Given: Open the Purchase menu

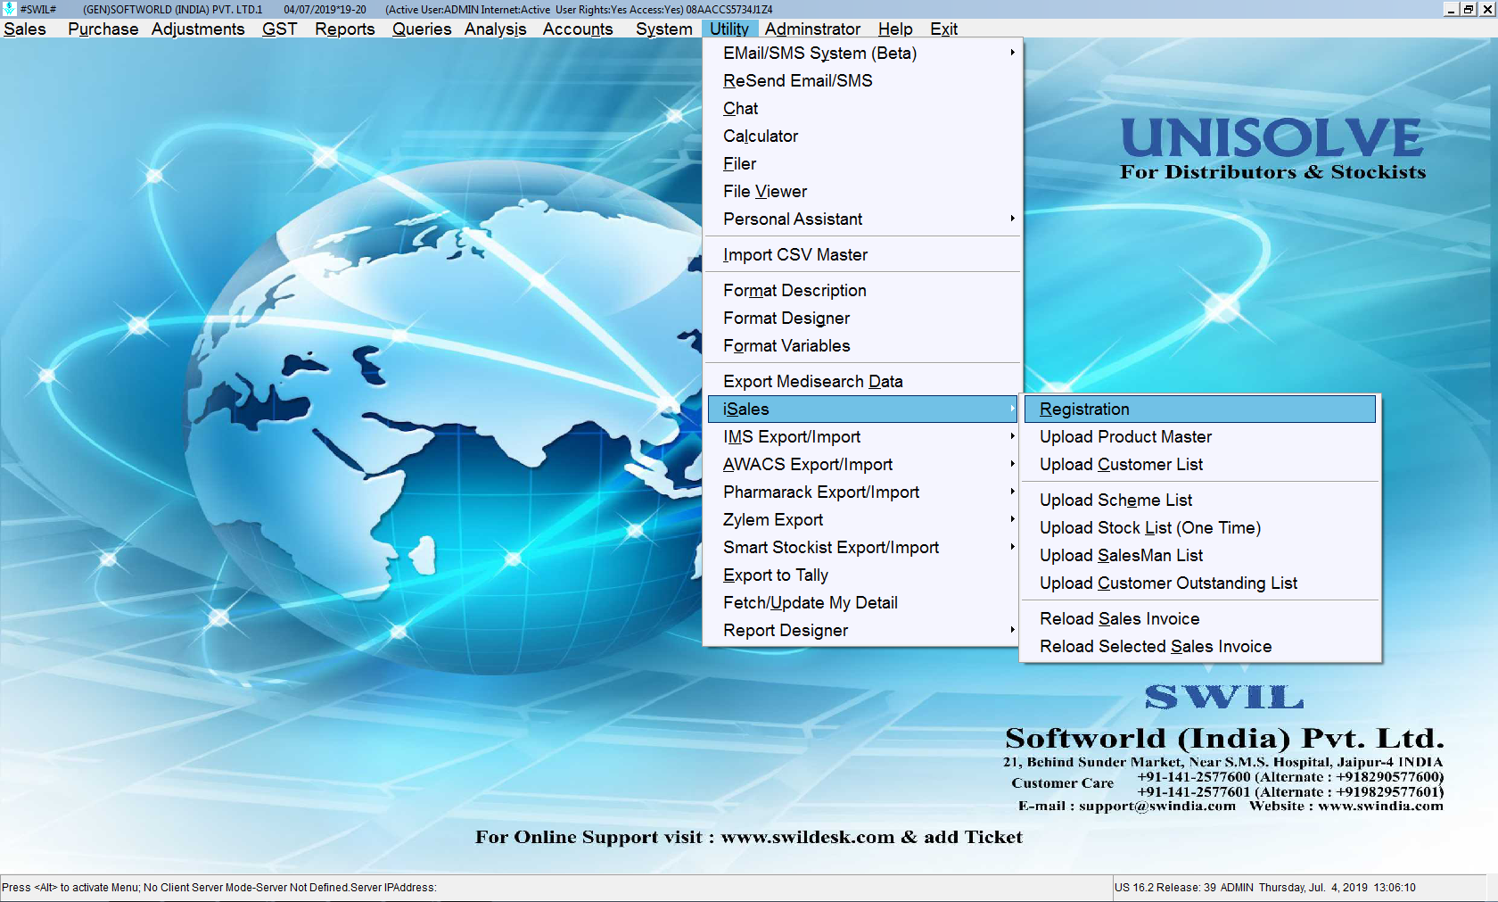Looking at the screenshot, I should tap(103, 29).
